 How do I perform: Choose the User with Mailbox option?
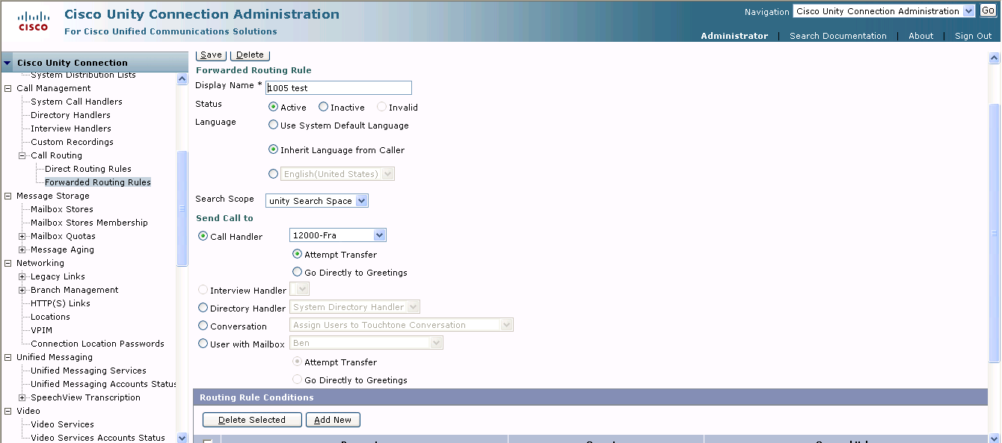point(203,344)
